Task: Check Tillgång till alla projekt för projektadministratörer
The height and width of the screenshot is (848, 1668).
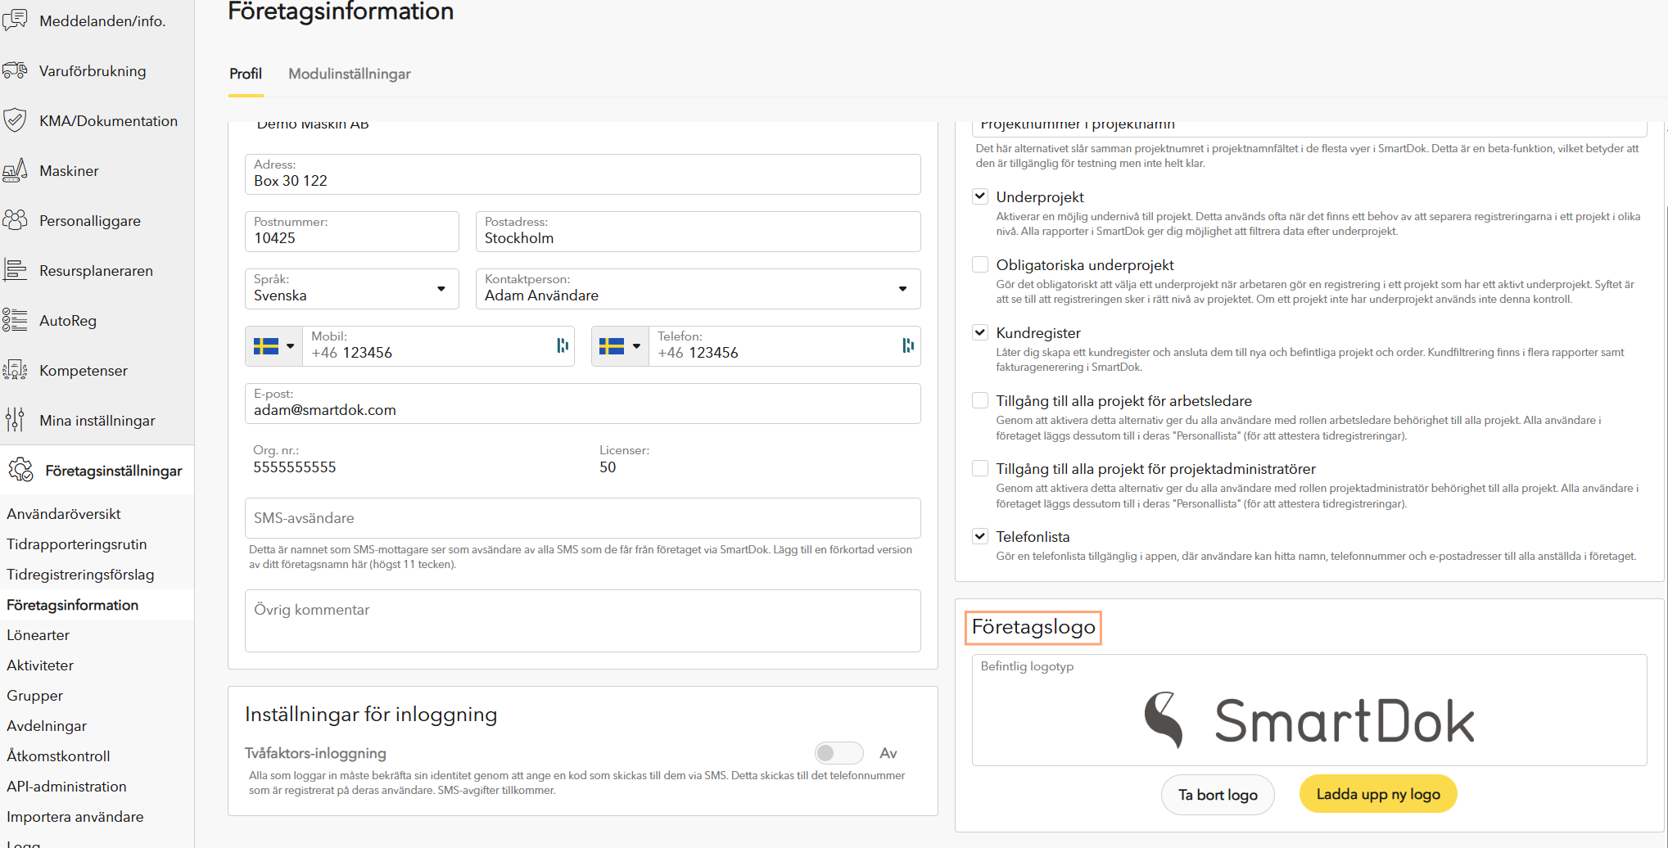Action: pyautogui.click(x=979, y=468)
